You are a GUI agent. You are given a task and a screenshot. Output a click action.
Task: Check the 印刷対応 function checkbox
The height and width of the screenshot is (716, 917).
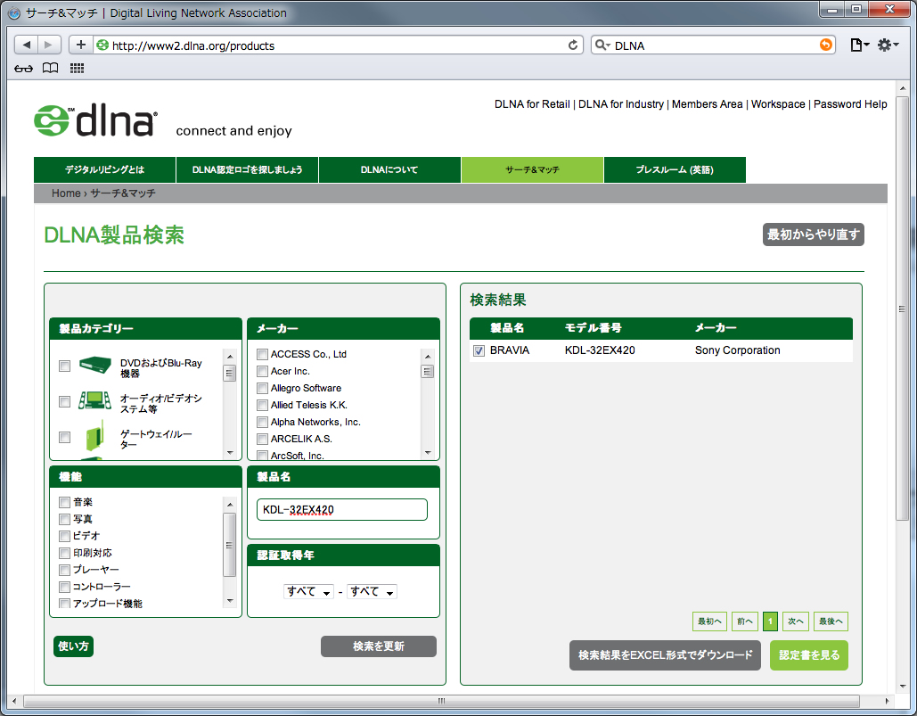65,554
